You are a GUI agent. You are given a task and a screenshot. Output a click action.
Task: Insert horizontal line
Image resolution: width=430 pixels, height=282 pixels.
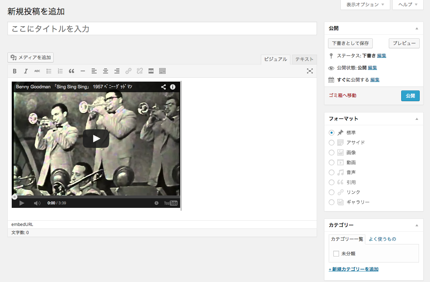click(83, 71)
